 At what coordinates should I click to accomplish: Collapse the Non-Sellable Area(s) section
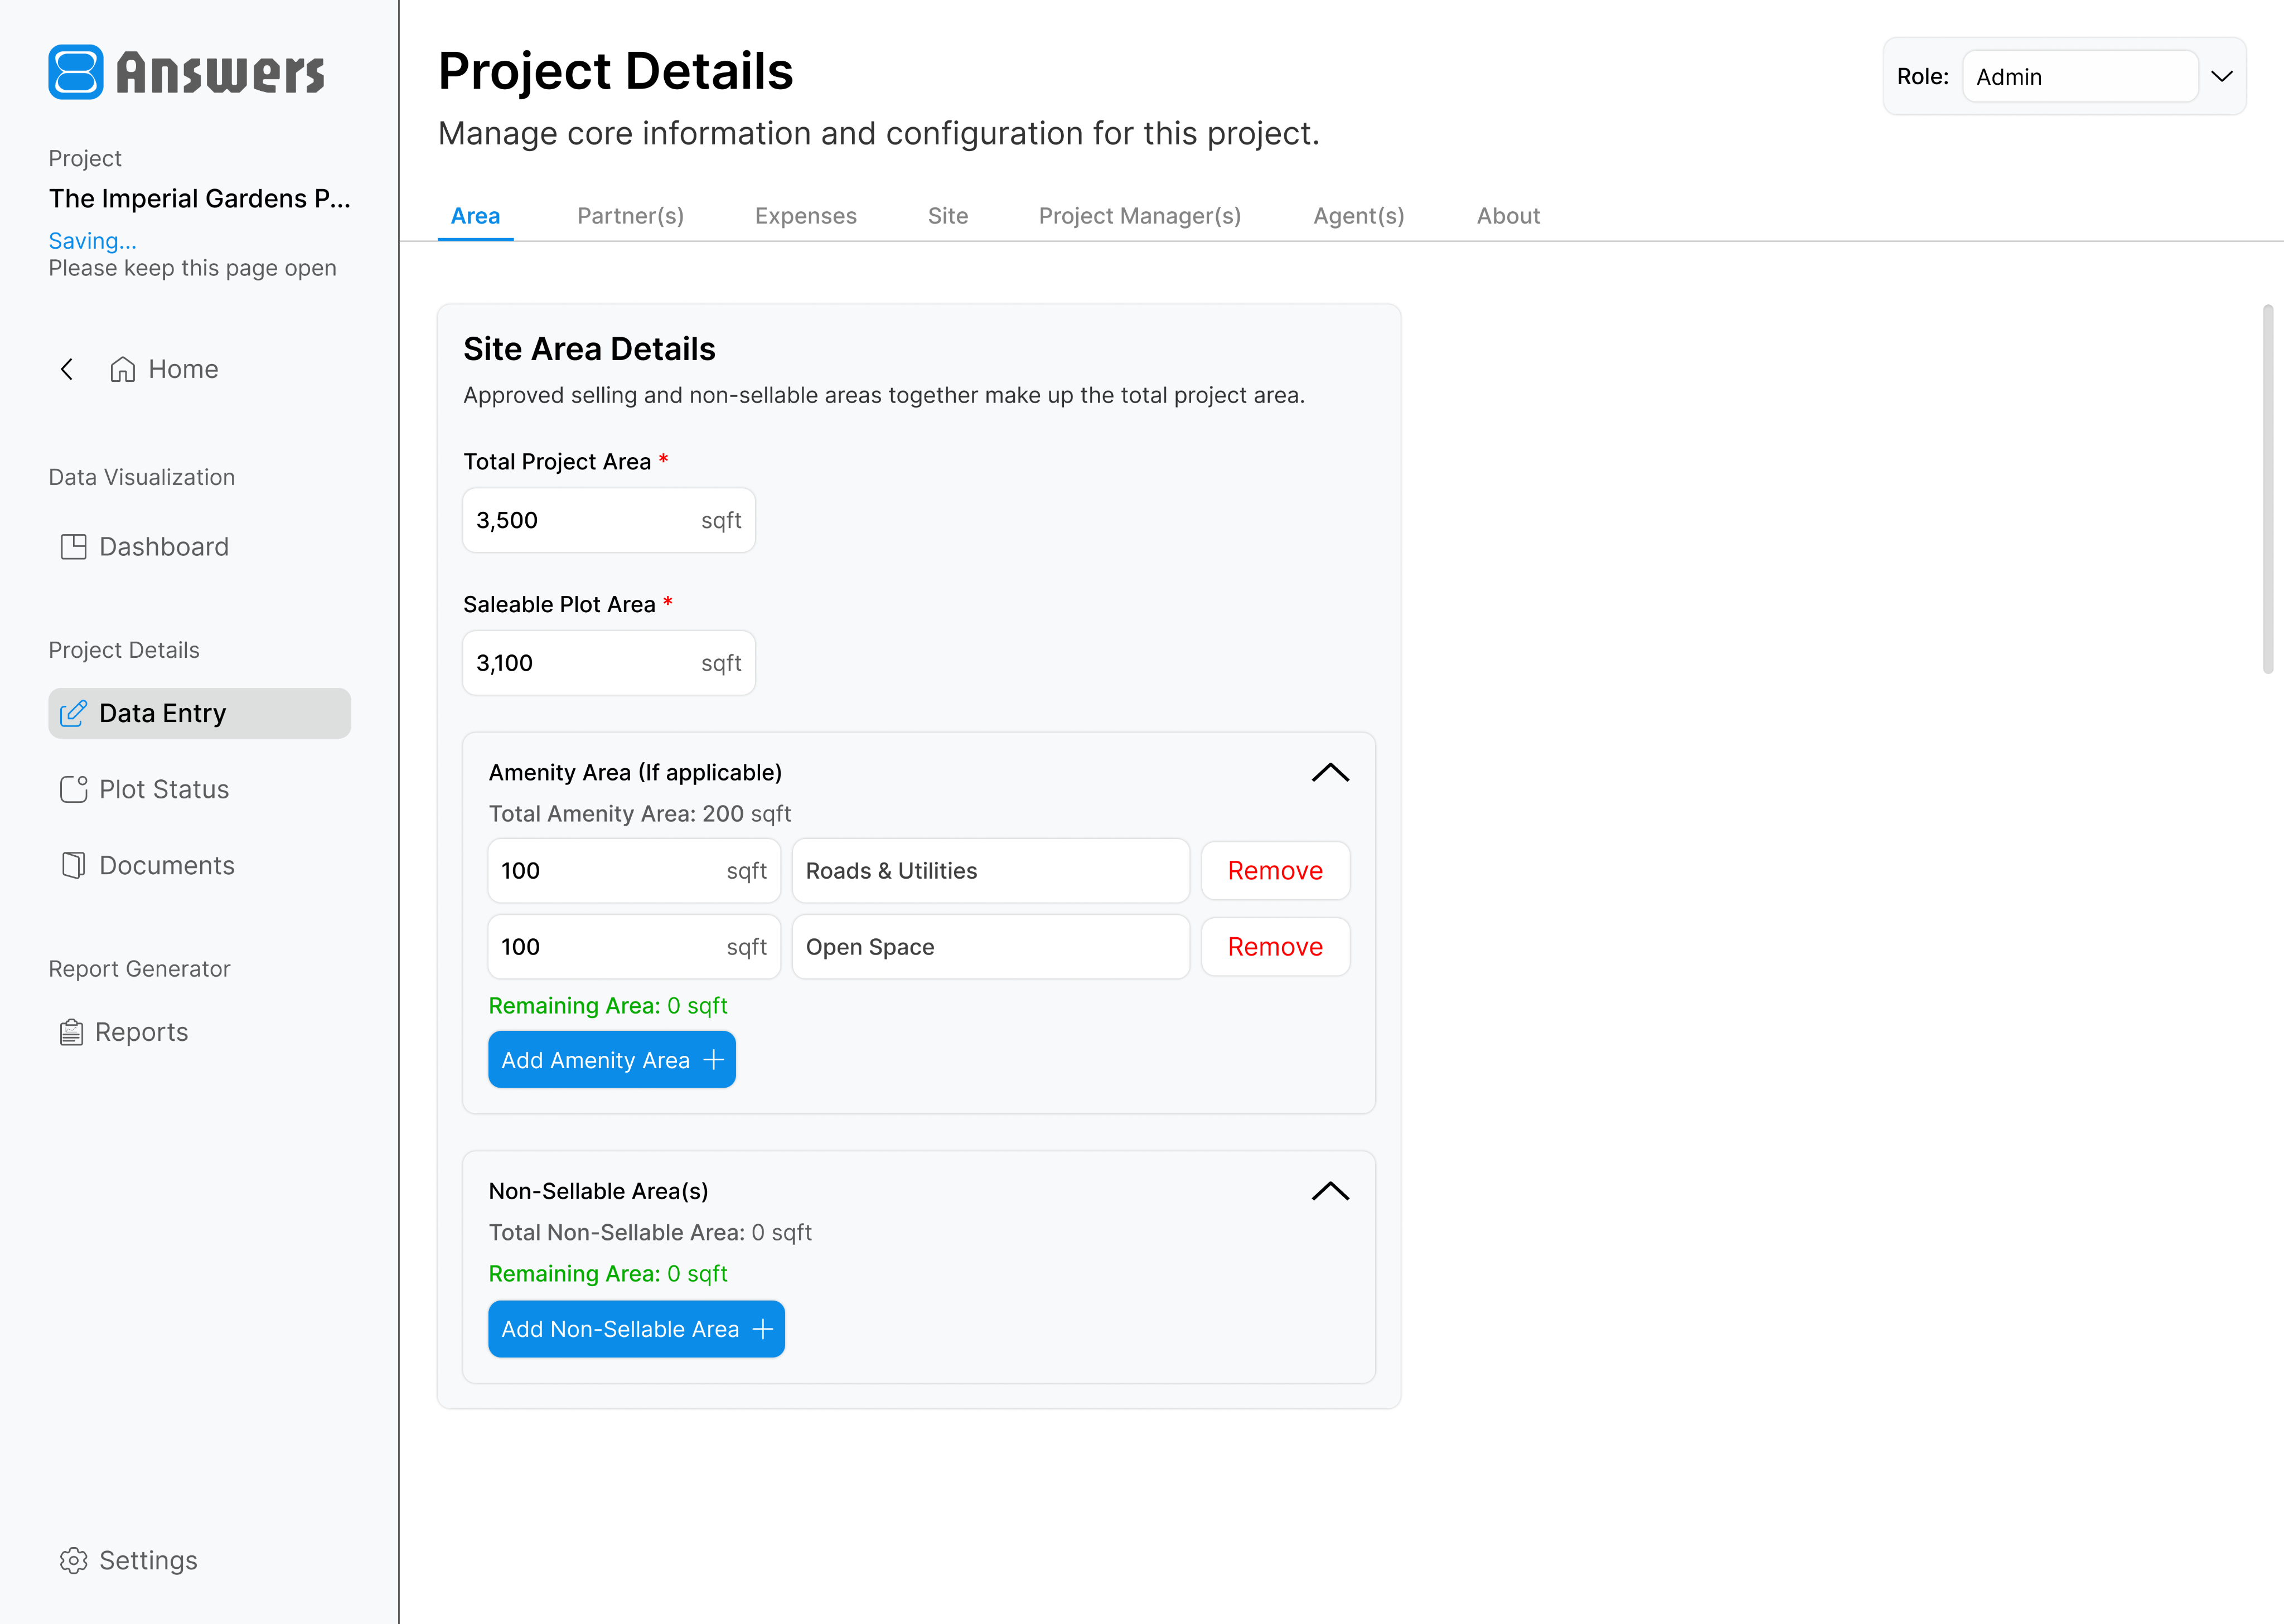point(1330,1191)
